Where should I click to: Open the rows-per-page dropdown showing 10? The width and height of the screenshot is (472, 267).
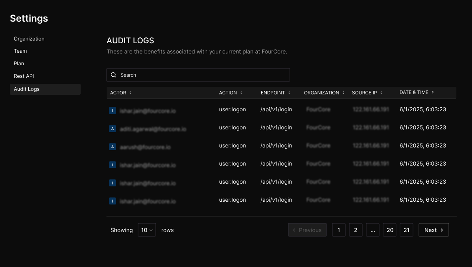point(147,230)
